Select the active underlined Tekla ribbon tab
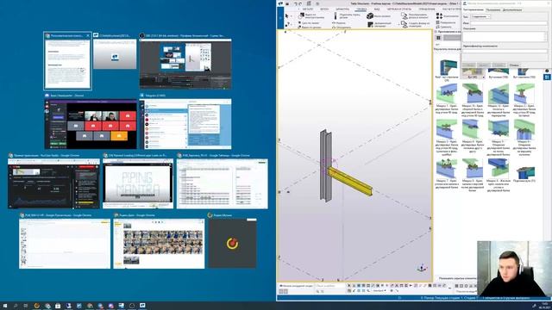This screenshot has height=310, width=552. click(361, 9)
